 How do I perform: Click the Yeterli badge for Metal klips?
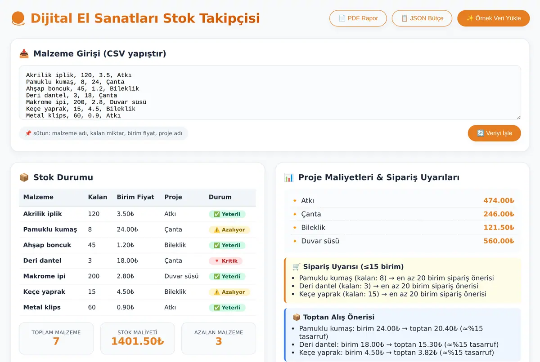(227, 308)
